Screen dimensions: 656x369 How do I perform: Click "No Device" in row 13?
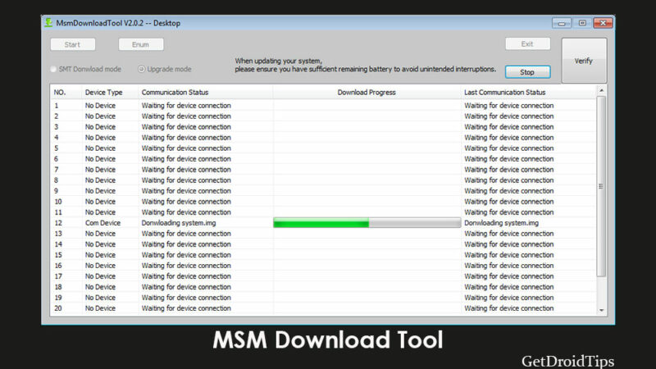click(x=100, y=234)
